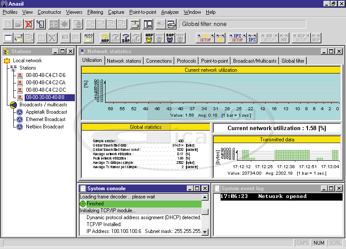Image resolution: width=346 pixels, height=249 pixels.
Task: Click the Global filter field
Action: (242, 24)
